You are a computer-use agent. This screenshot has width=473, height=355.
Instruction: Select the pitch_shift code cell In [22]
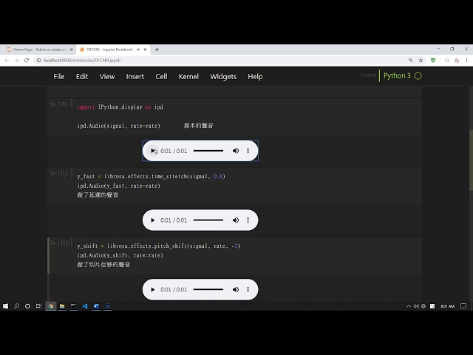coord(234,255)
